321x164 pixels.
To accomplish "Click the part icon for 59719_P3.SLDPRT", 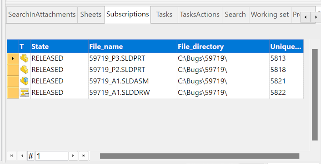I will click(25, 58).
